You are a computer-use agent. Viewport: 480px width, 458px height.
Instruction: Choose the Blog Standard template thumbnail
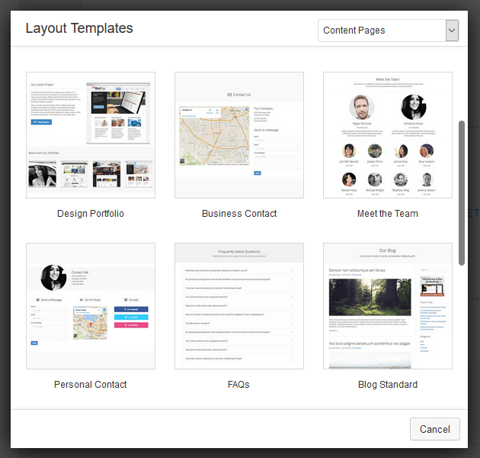coord(388,306)
